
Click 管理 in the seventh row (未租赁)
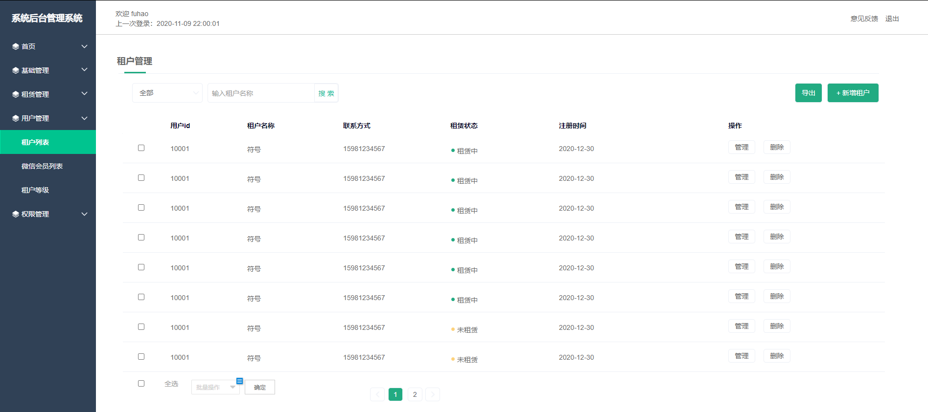pyautogui.click(x=742, y=326)
